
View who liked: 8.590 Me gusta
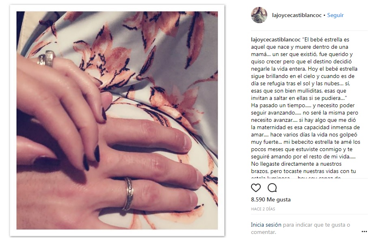click(x=271, y=199)
